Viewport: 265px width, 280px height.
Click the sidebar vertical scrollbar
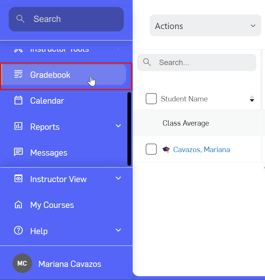(x=129, y=129)
